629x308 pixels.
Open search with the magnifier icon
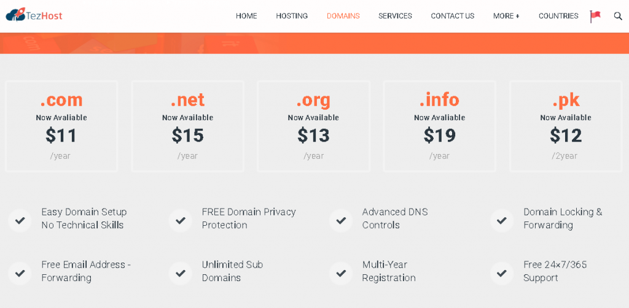click(x=618, y=16)
